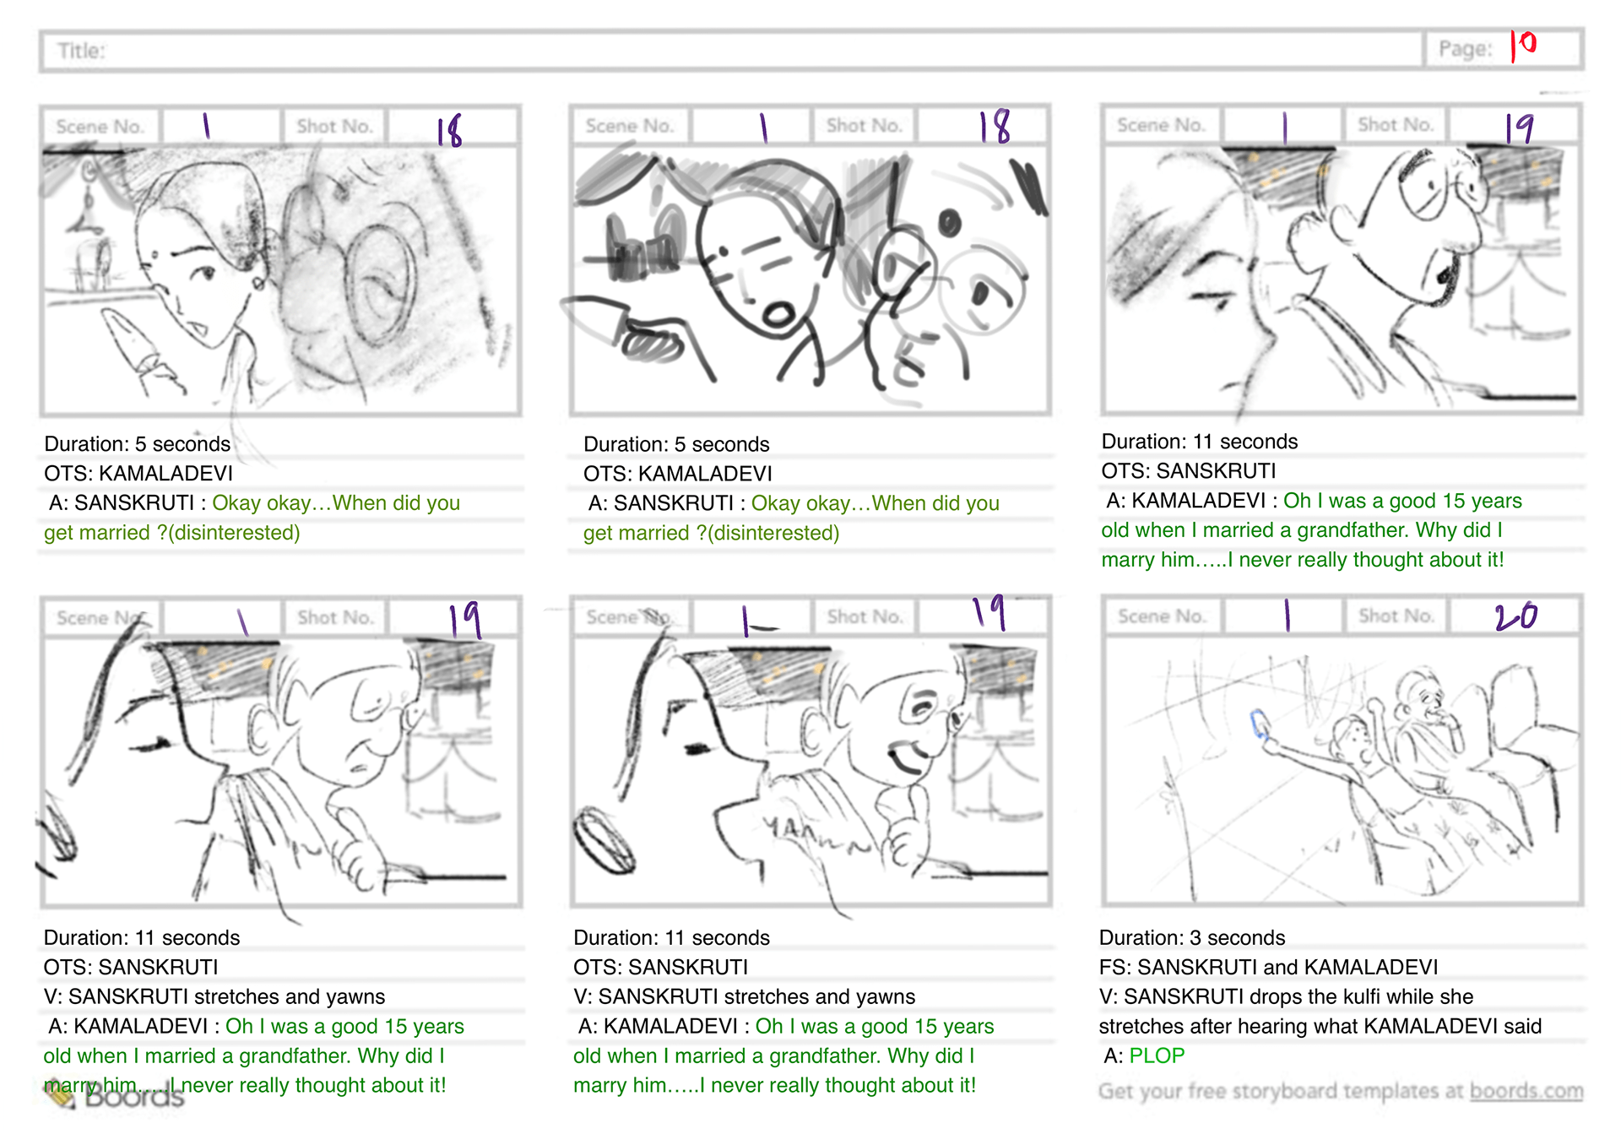Click the blue kulfi in shot 20
The height and width of the screenshot is (1145, 1621).
(x=1258, y=724)
